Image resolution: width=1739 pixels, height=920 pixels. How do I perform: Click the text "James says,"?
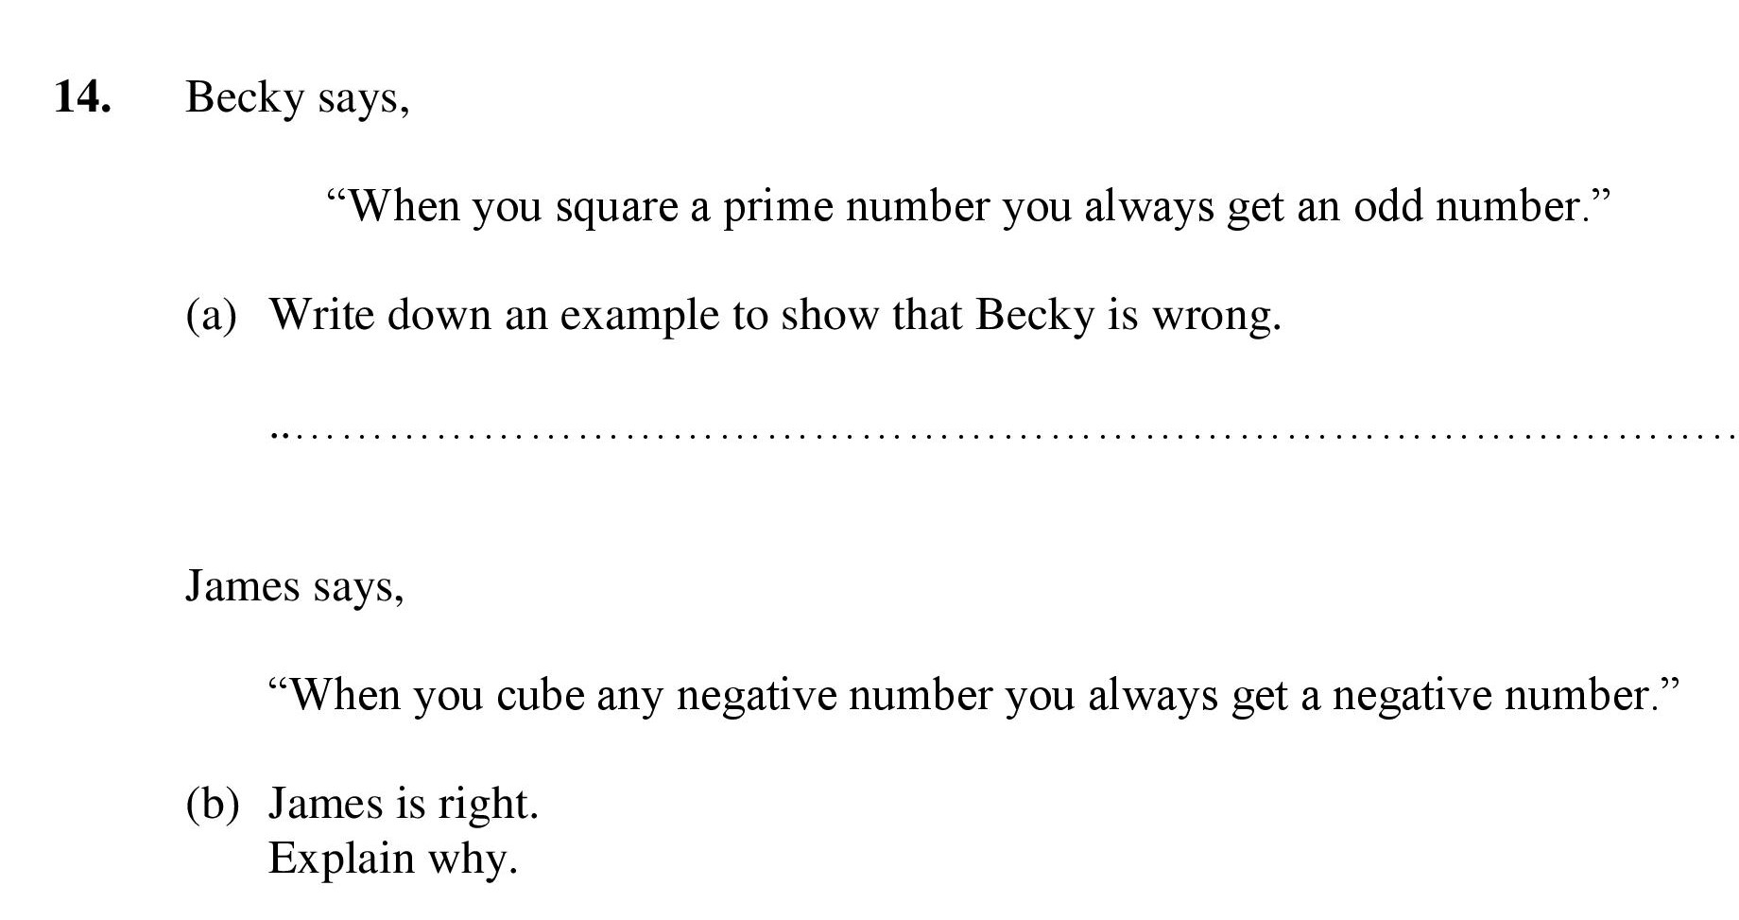point(295,588)
